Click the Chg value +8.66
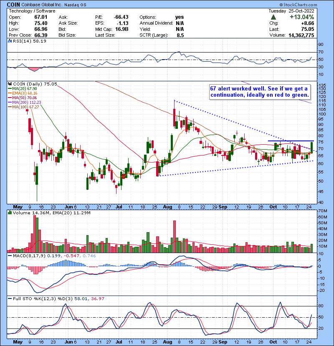The width and height of the screenshot is (334, 346). coord(307,23)
